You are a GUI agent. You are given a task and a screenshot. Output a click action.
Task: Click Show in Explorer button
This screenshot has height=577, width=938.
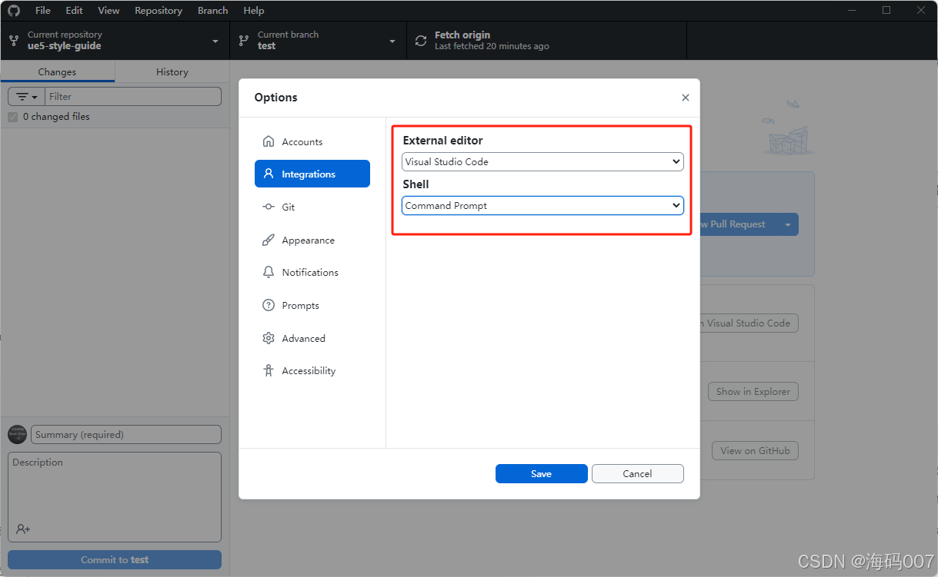[x=753, y=391]
